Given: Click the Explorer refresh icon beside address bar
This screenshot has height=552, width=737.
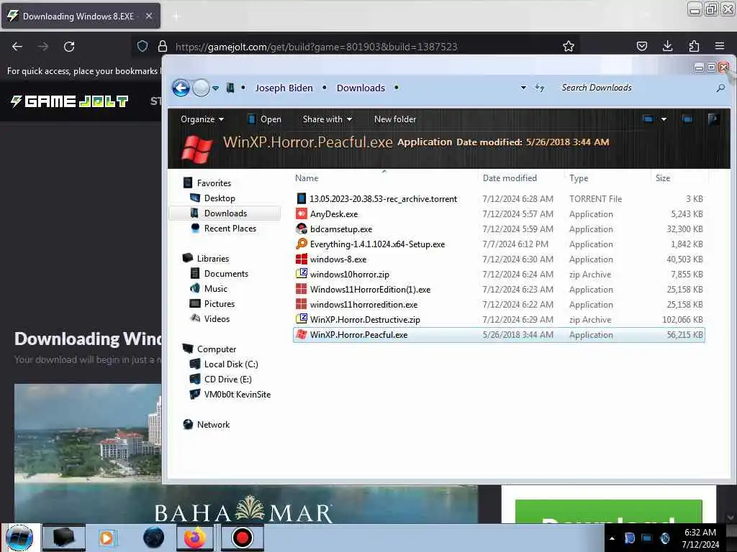Looking at the screenshot, I should [540, 88].
